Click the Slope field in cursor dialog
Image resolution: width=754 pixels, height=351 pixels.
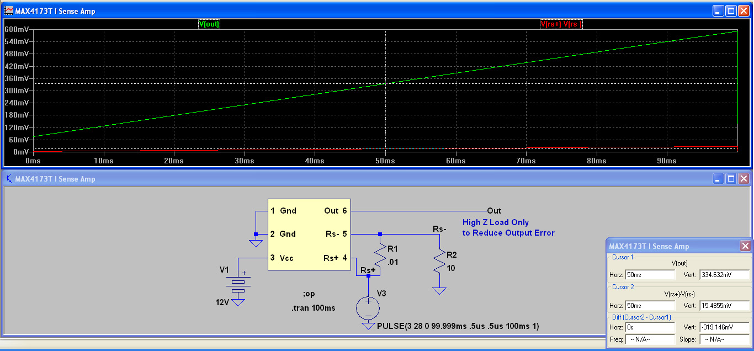click(x=724, y=339)
